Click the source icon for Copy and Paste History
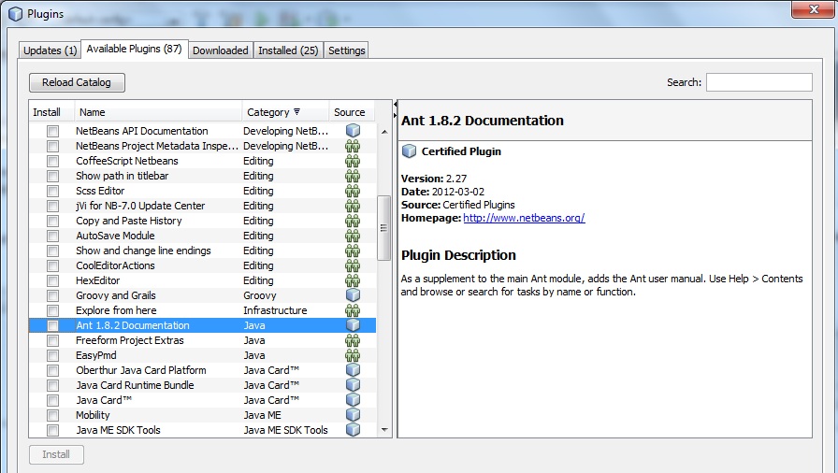The image size is (838, 473). (x=353, y=221)
